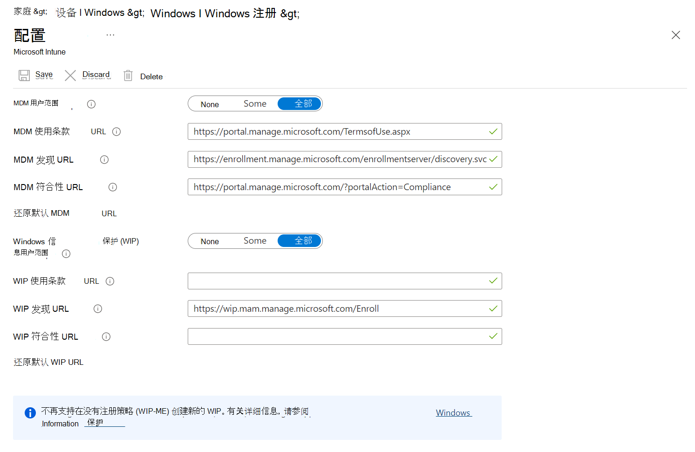Image resolution: width=695 pixels, height=452 pixels.
Task: Click the MDM 符合性 URL label
Action: pos(48,187)
